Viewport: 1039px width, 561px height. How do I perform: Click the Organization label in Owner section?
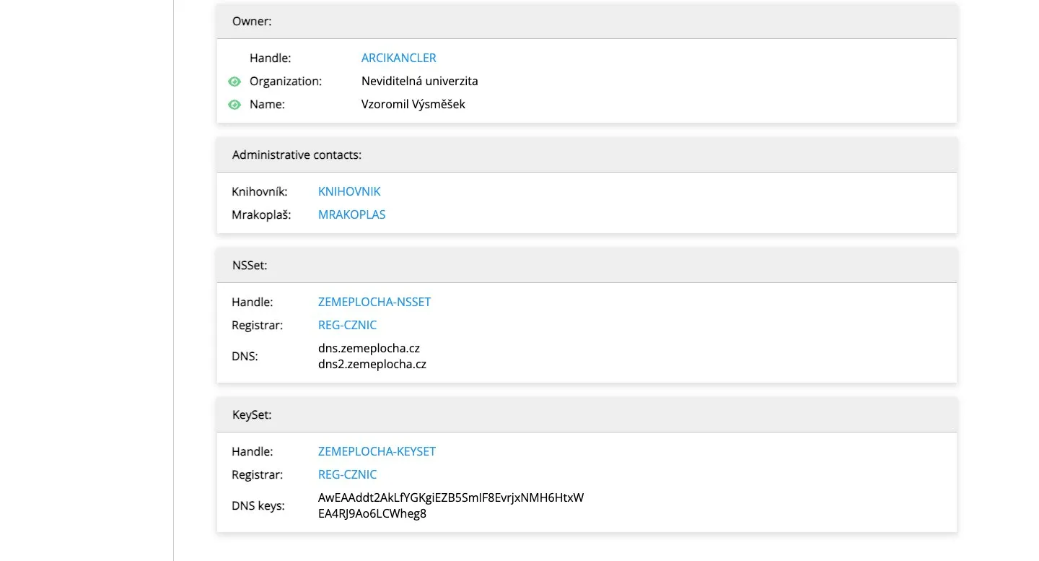[286, 81]
